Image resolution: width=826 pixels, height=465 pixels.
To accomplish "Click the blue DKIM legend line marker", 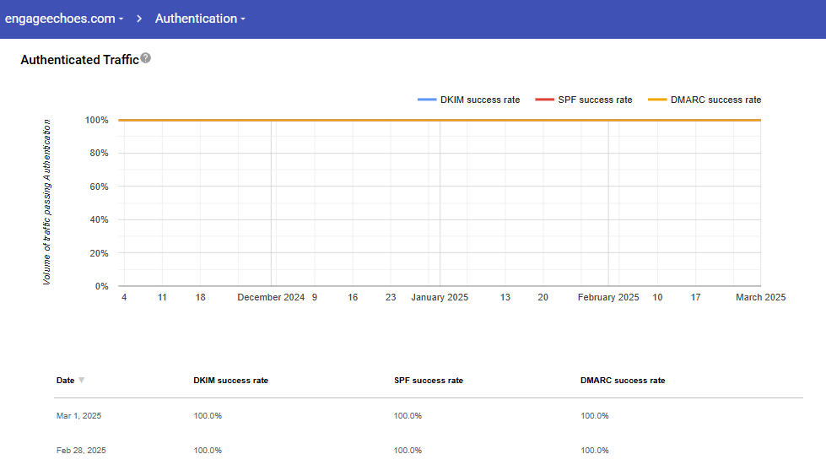I will (x=427, y=100).
